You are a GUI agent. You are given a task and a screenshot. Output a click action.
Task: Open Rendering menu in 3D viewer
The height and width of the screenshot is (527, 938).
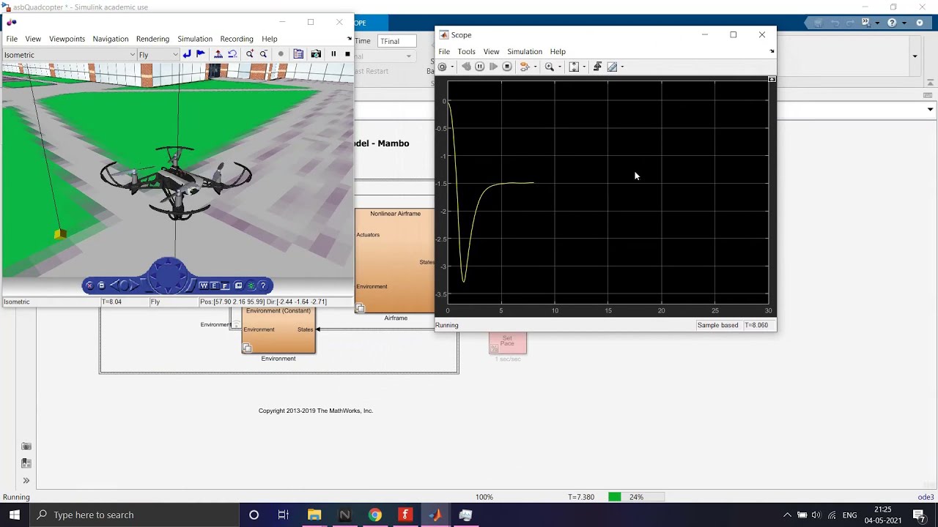(x=152, y=39)
